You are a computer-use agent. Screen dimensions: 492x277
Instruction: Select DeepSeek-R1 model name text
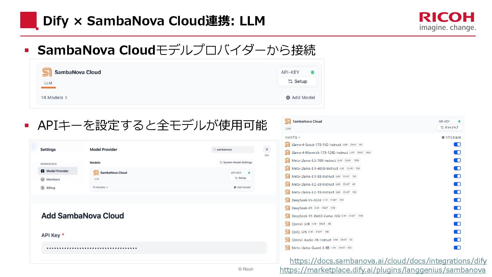pos(302,208)
